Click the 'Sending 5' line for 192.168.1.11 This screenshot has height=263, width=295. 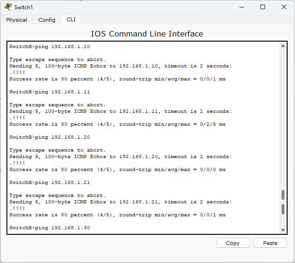point(120,111)
